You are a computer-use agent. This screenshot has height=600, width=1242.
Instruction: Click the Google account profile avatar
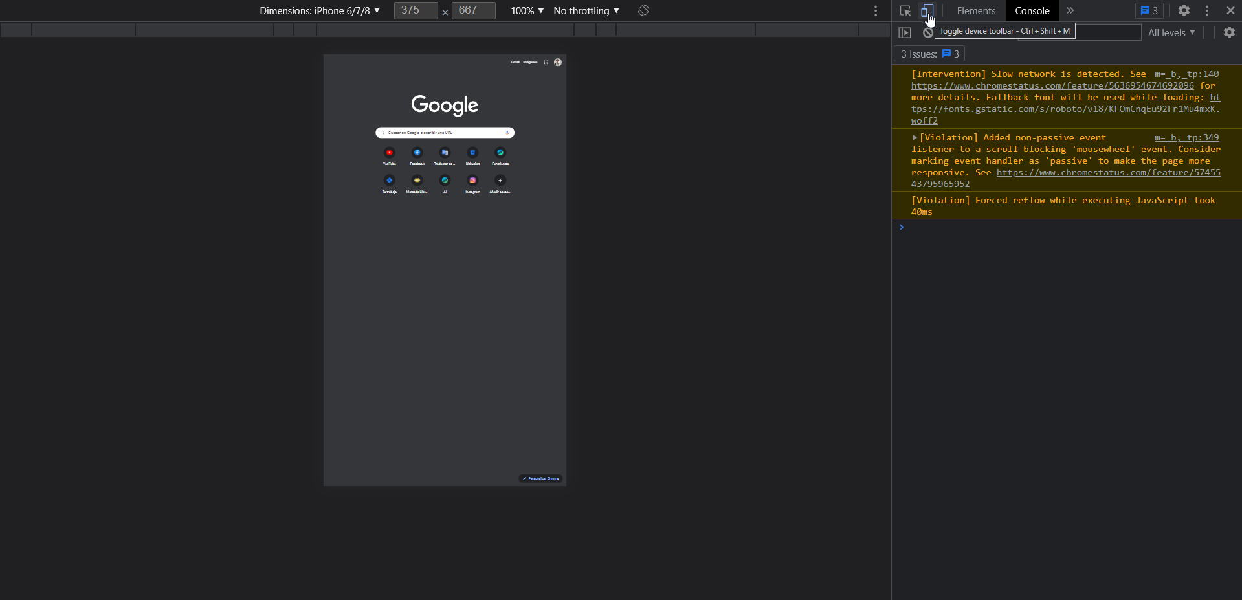(557, 62)
